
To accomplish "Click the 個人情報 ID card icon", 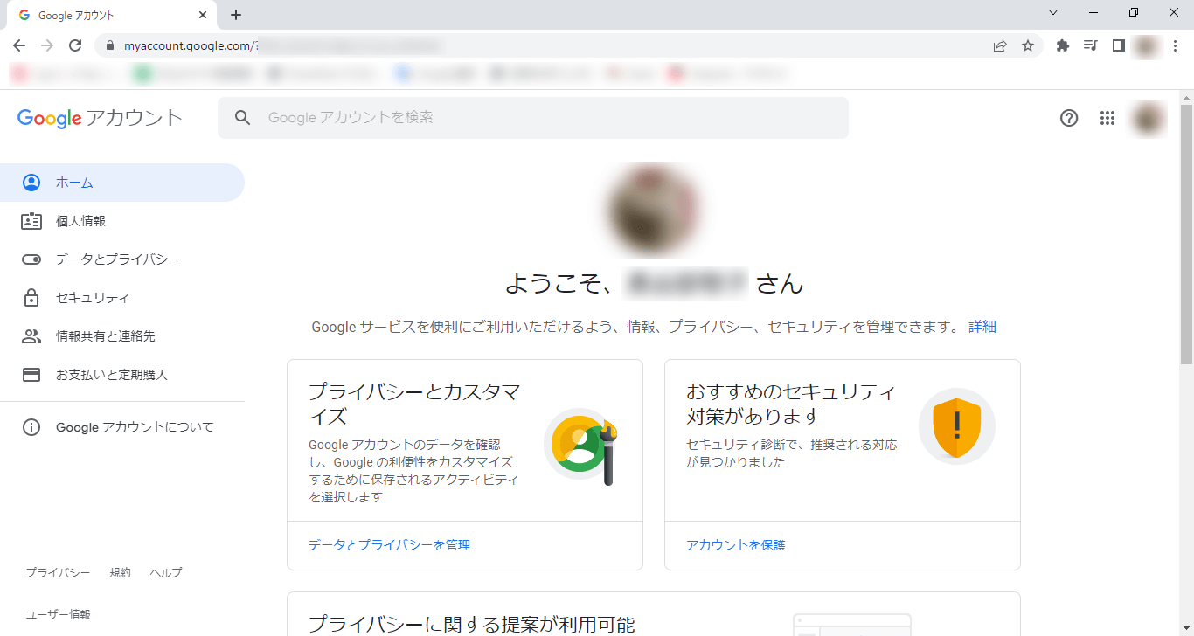I will point(31,221).
